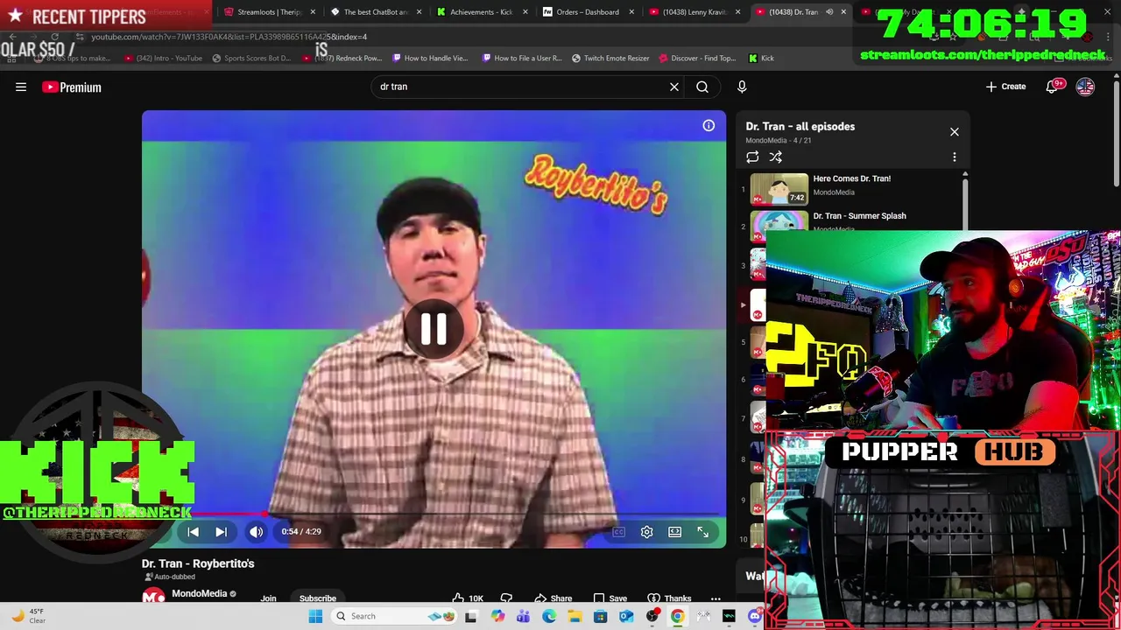Screen dimensions: 1121x630
Task: Open YouTube notifications bell
Action: tap(1054, 86)
